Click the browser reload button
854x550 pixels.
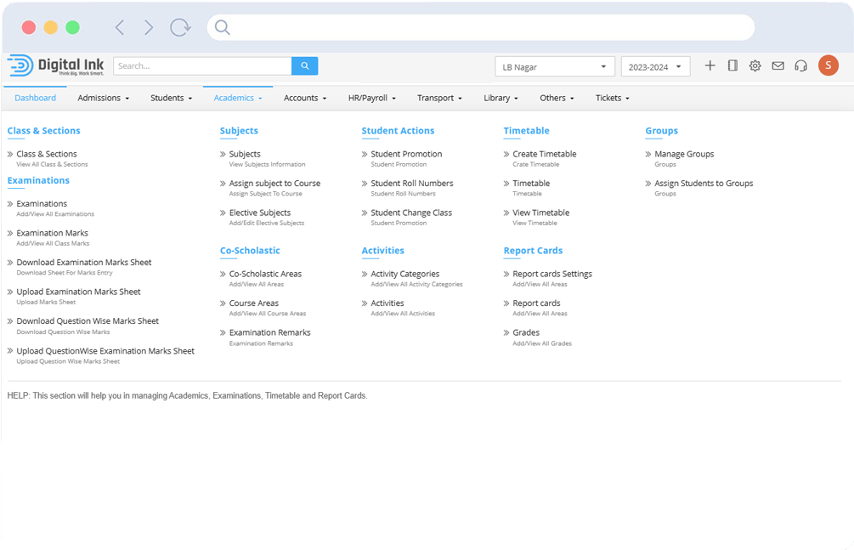180,27
